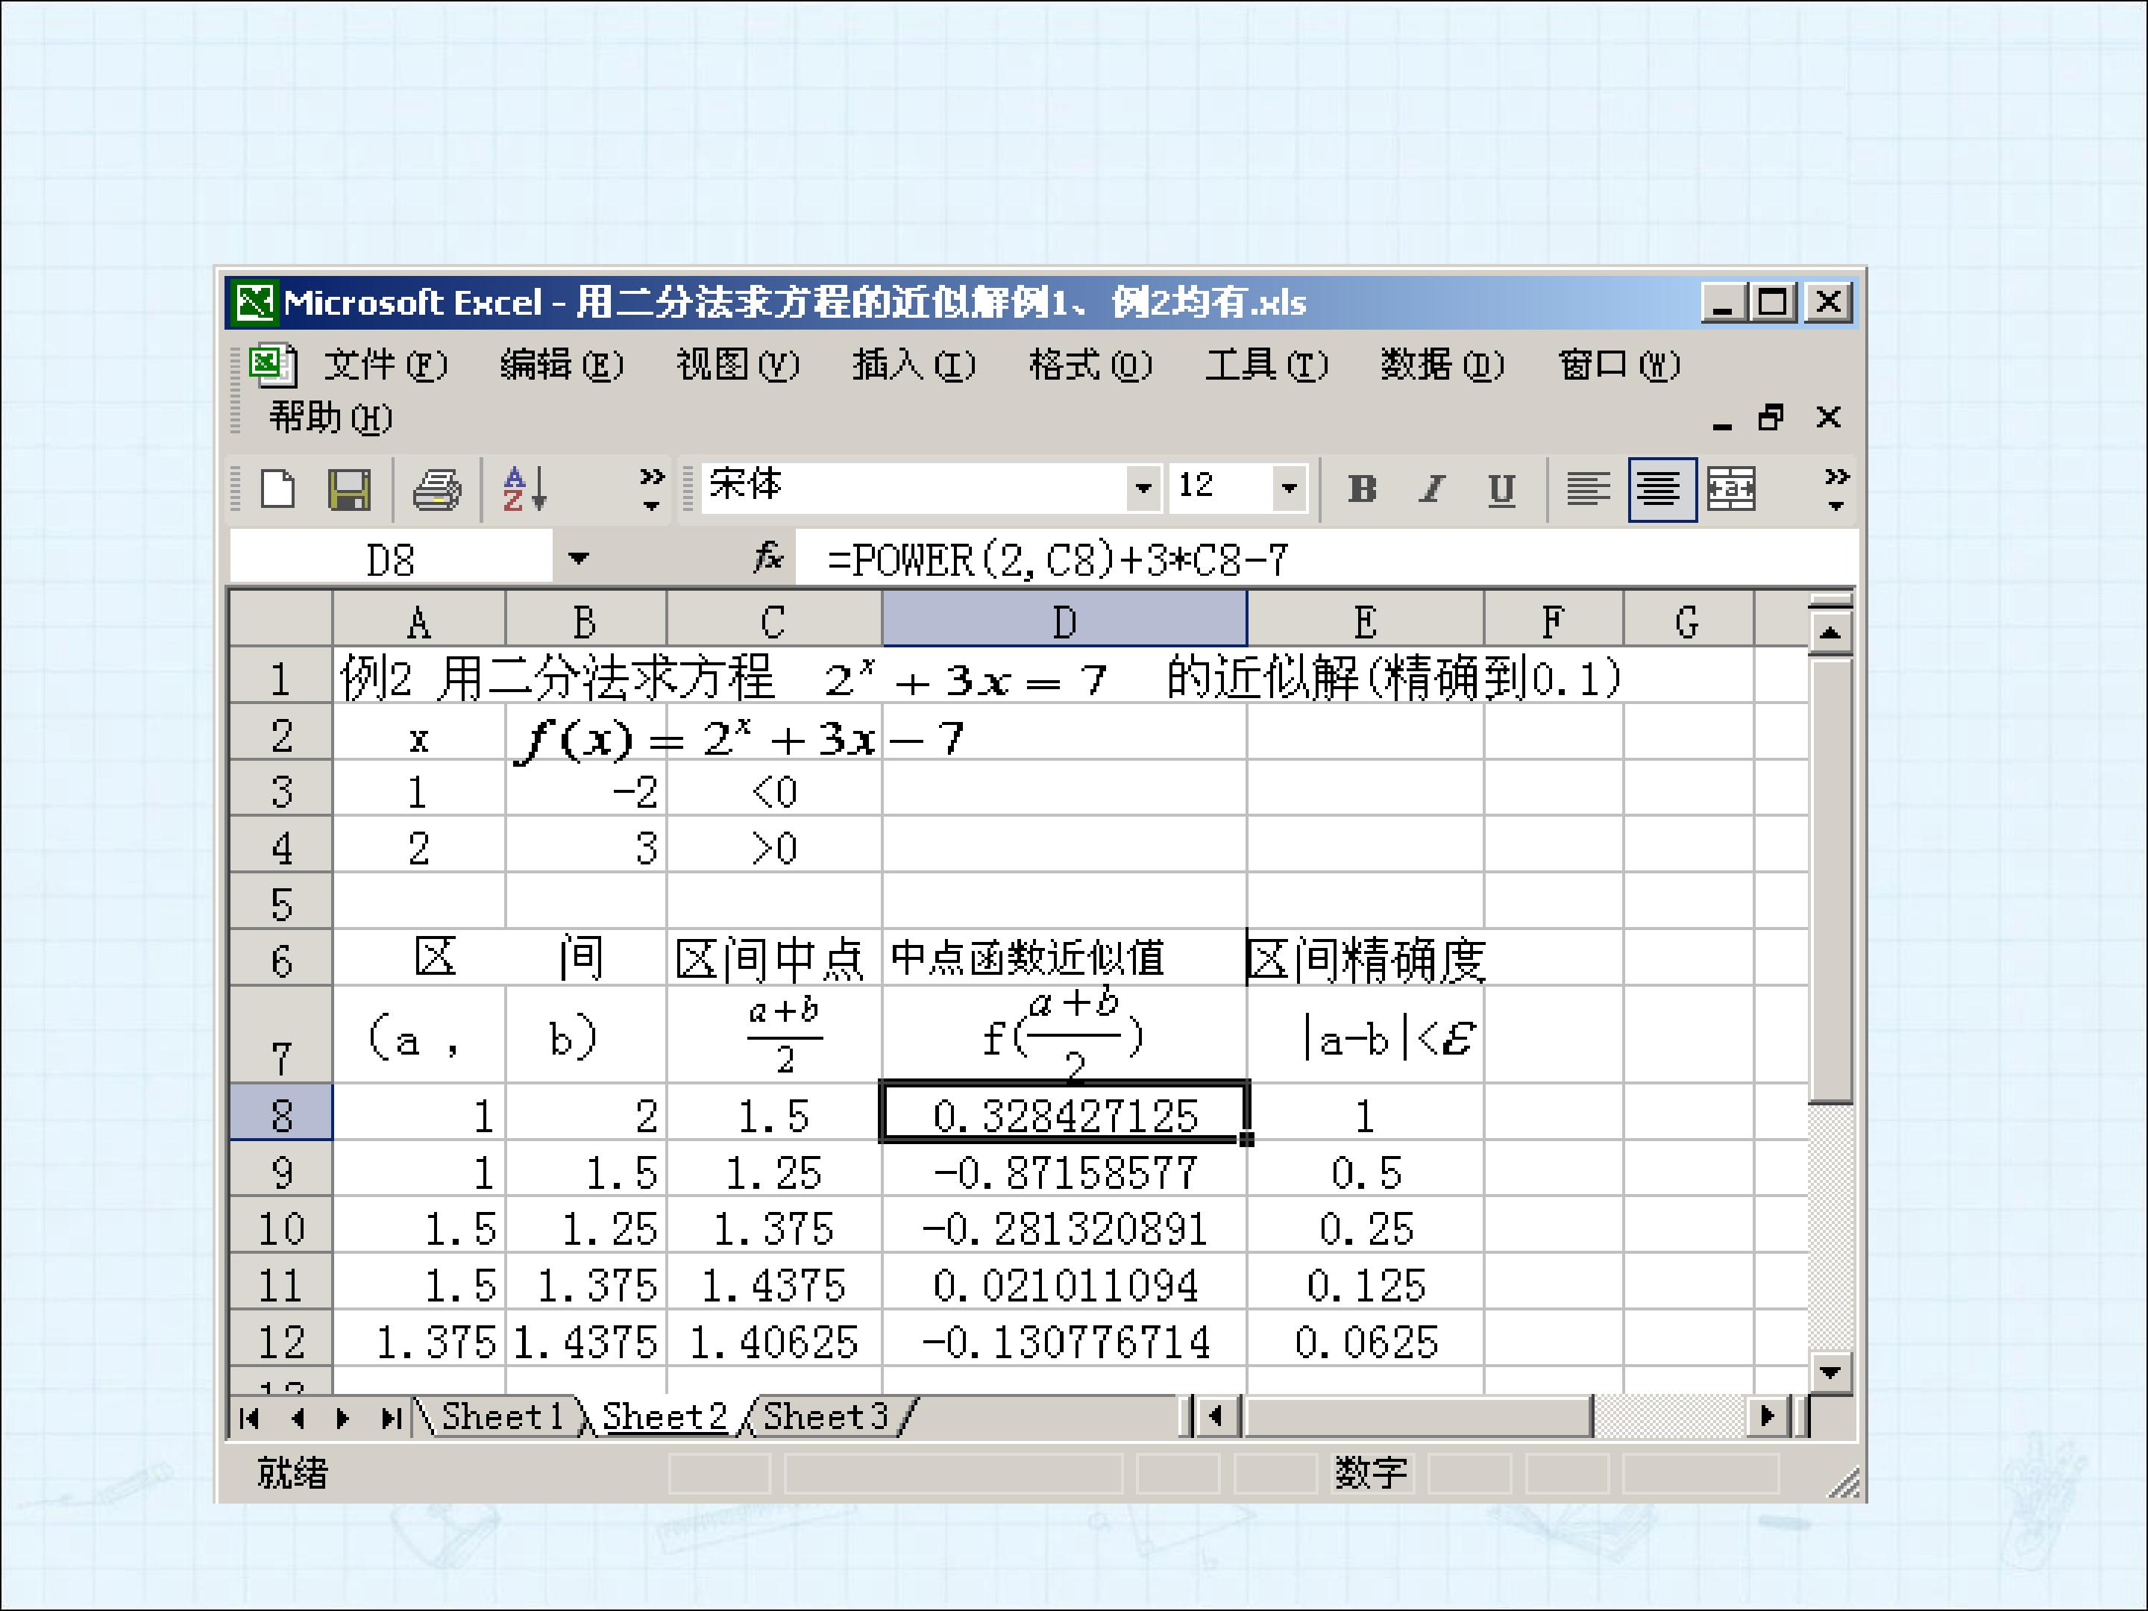Click the vertical scrollbar down arrow
This screenshot has width=2148, height=1611.
[x=1830, y=1371]
